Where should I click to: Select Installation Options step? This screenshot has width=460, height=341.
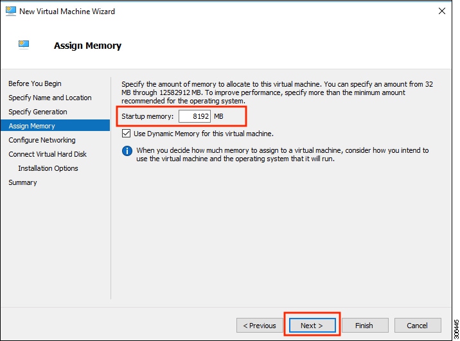[x=48, y=168]
